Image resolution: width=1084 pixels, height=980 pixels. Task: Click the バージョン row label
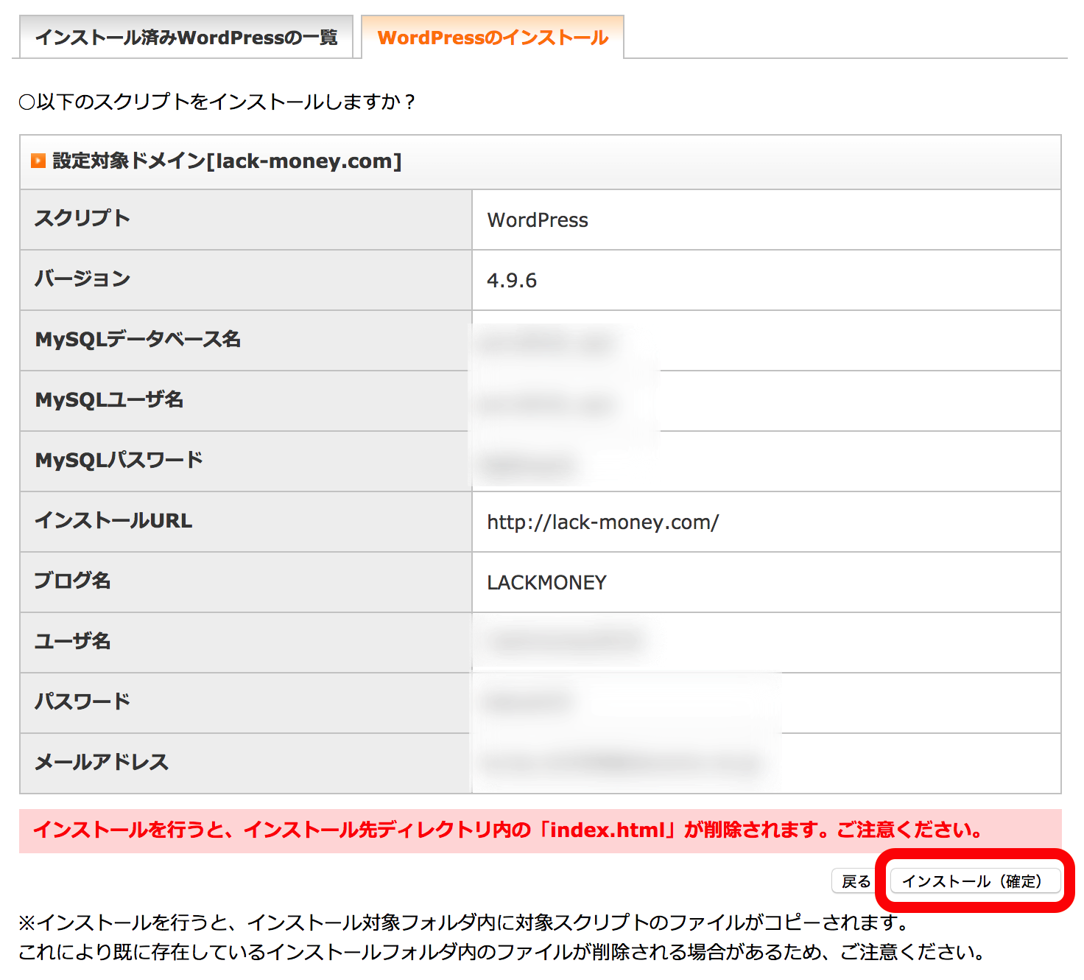(82, 279)
